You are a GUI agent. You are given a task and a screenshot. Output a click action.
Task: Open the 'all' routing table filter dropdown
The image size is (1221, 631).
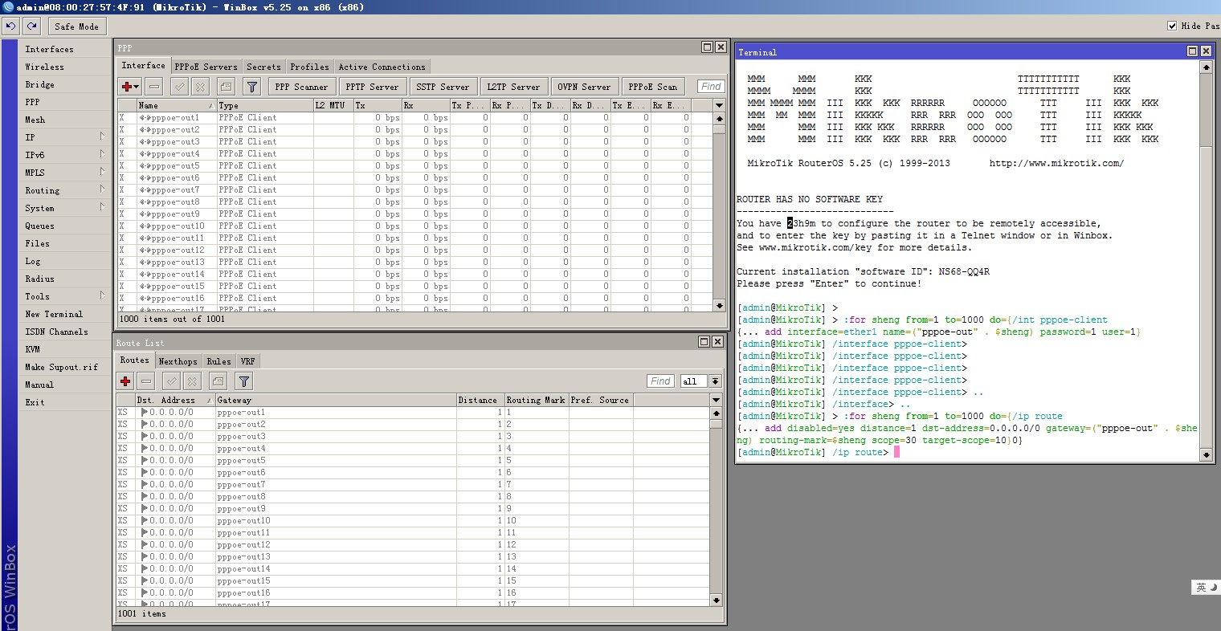pos(715,381)
